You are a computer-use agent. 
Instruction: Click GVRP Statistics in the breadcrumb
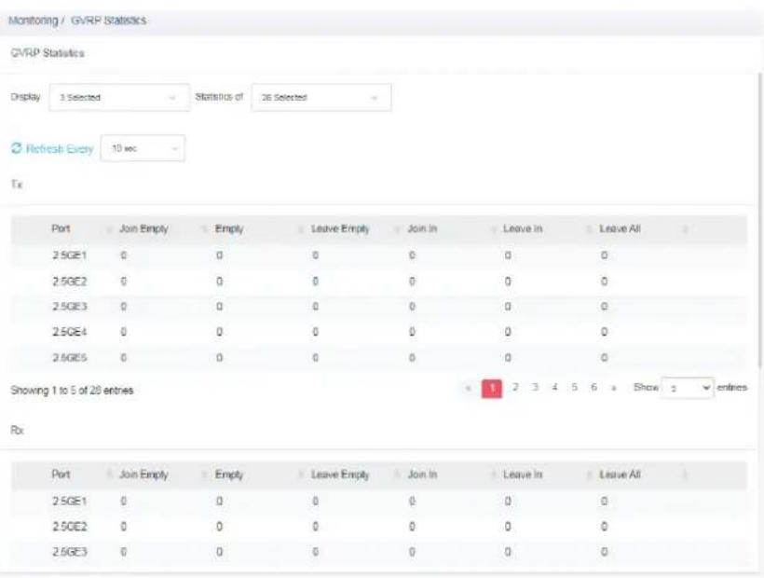[109, 21]
